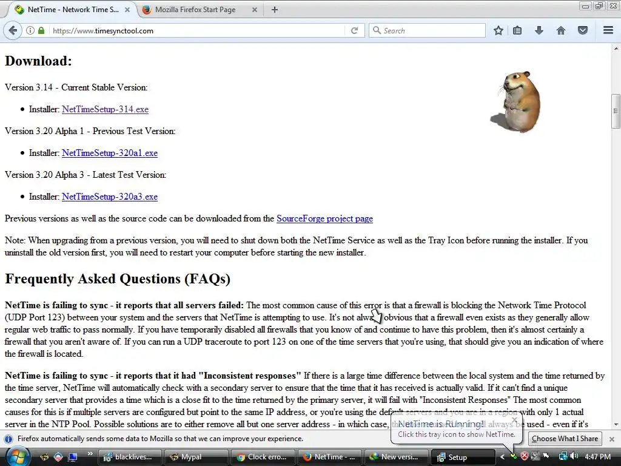Click red shield security tray icon
The width and height of the screenshot is (621, 466).
click(525, 456)
